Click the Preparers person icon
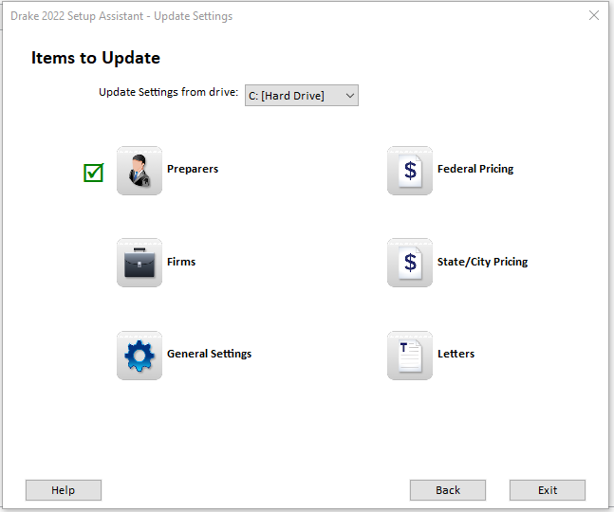This screenshot has width=614, height=512. click(140, 171)
